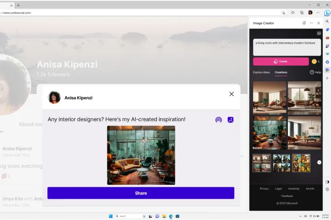Click the Feedback link

pyautogui.click(x=287, y=196)
